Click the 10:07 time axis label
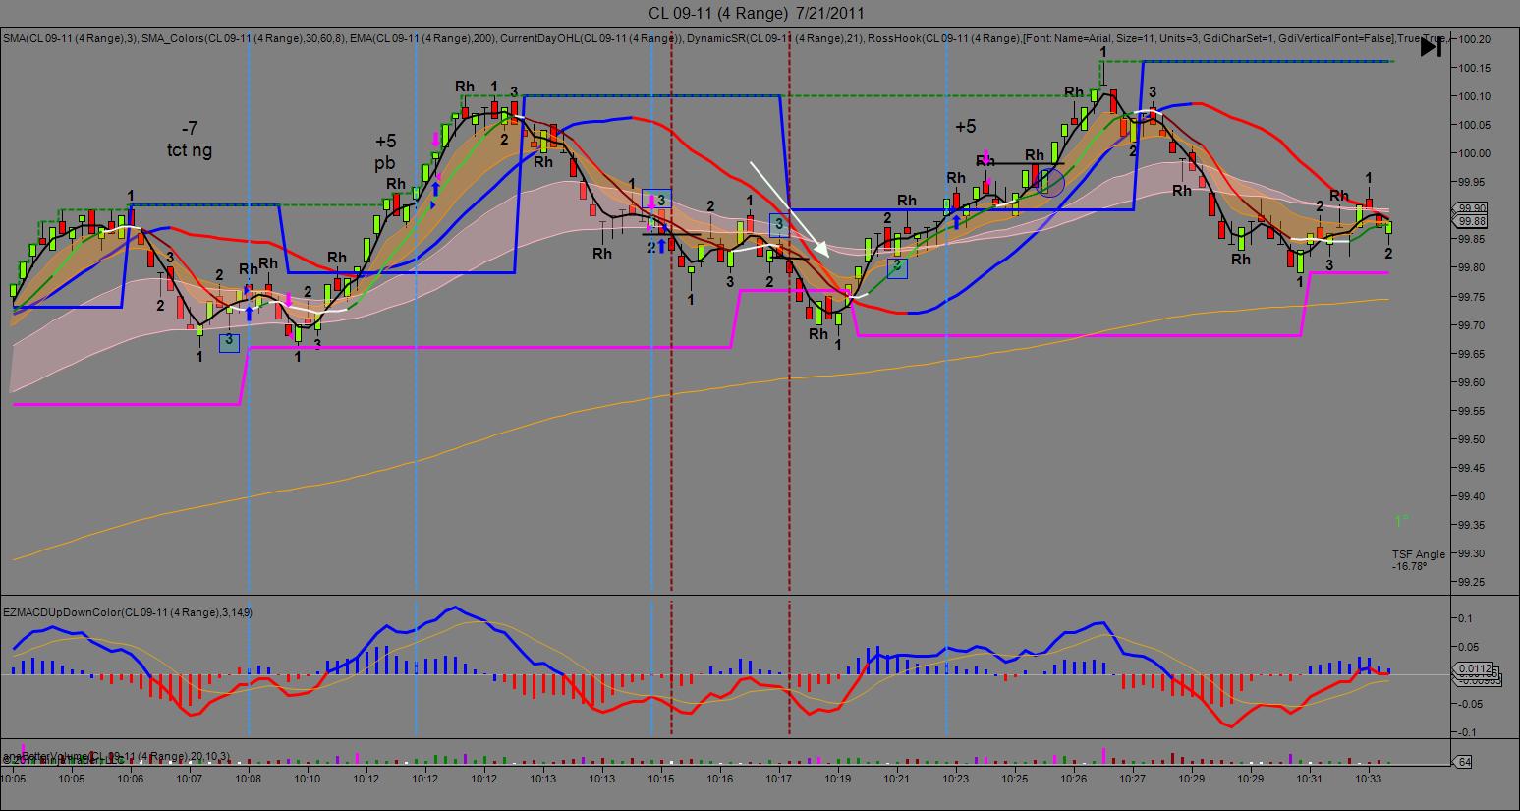This screenshot has height=811, width=1520. (x=190, y=779)
